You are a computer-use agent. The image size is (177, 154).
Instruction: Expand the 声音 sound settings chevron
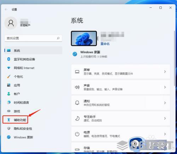(165, 87)
